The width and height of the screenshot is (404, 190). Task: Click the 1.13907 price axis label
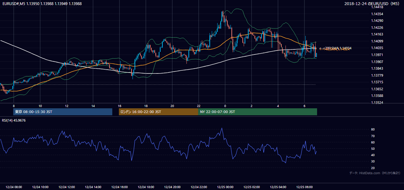click(377, 62)
